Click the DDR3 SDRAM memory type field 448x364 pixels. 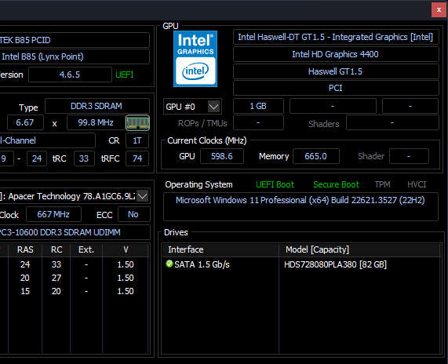click(97, 106)
